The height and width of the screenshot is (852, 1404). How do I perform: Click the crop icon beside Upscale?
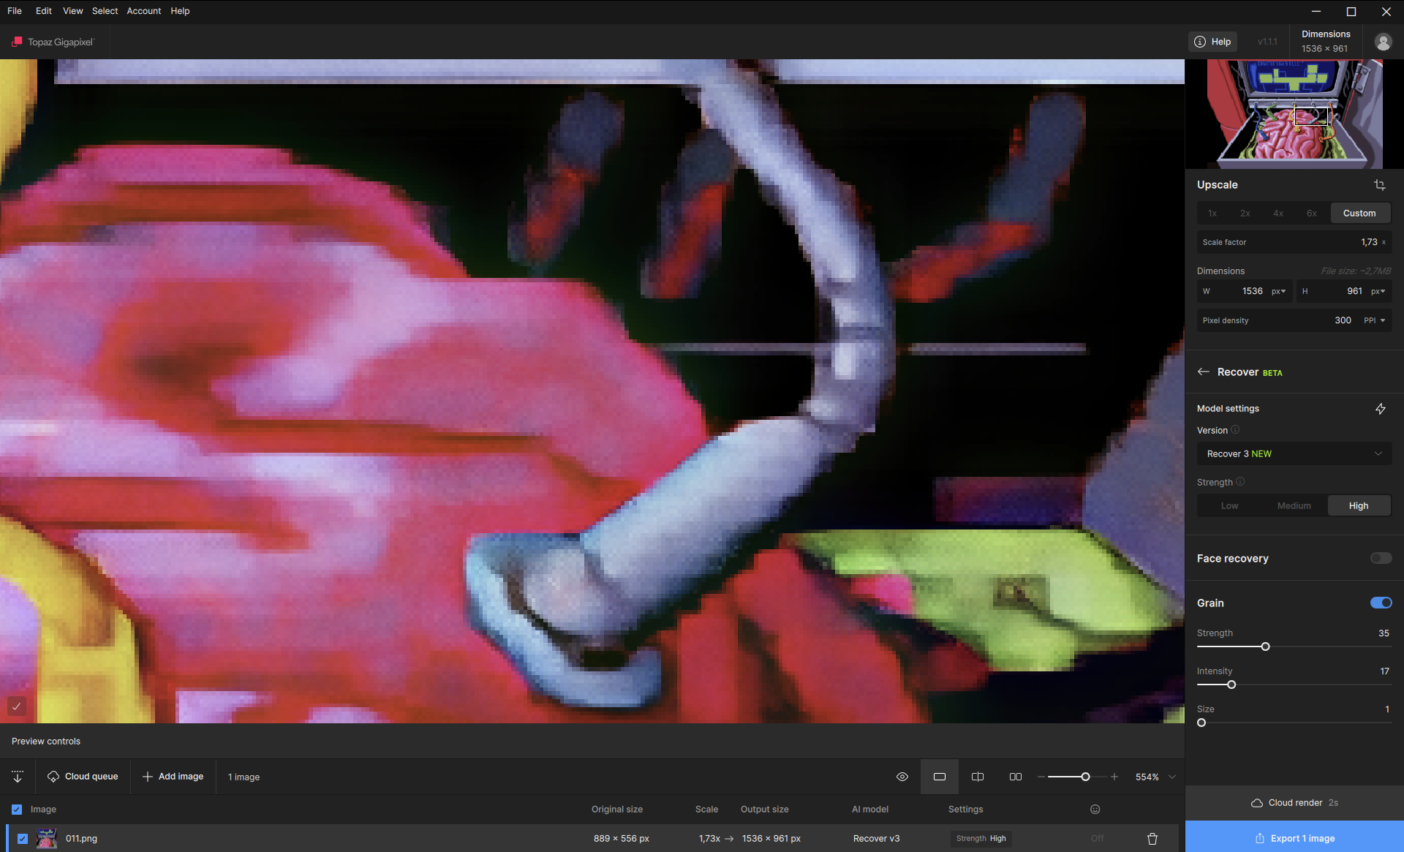point(1379,185)
